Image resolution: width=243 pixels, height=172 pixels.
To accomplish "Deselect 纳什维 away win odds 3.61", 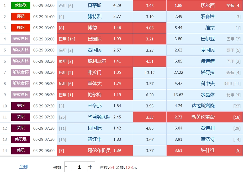I will [205, 150].
